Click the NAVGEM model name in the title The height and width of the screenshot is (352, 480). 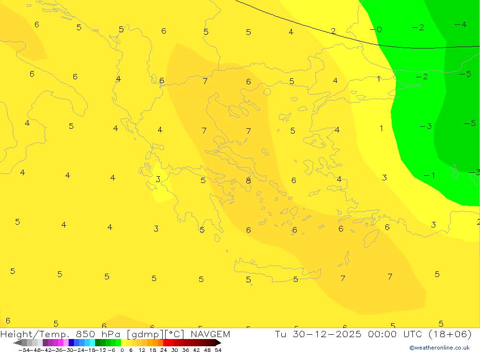(x=210, y=334)
